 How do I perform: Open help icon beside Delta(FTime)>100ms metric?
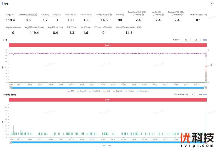(x=140, y=27)
